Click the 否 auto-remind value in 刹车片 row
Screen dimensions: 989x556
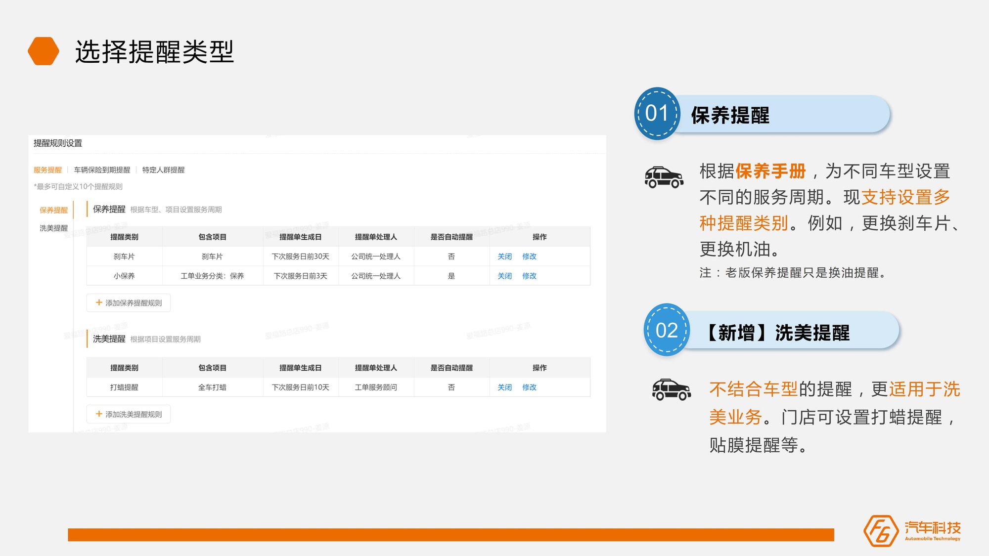(451, 257)
